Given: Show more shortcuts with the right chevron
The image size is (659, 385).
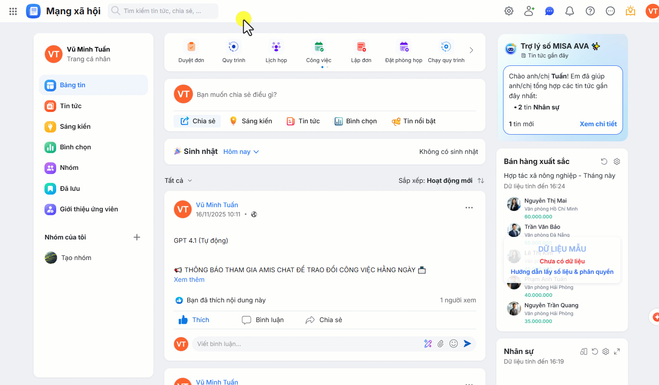Looking at the screenshot, I should coord(472,50).
